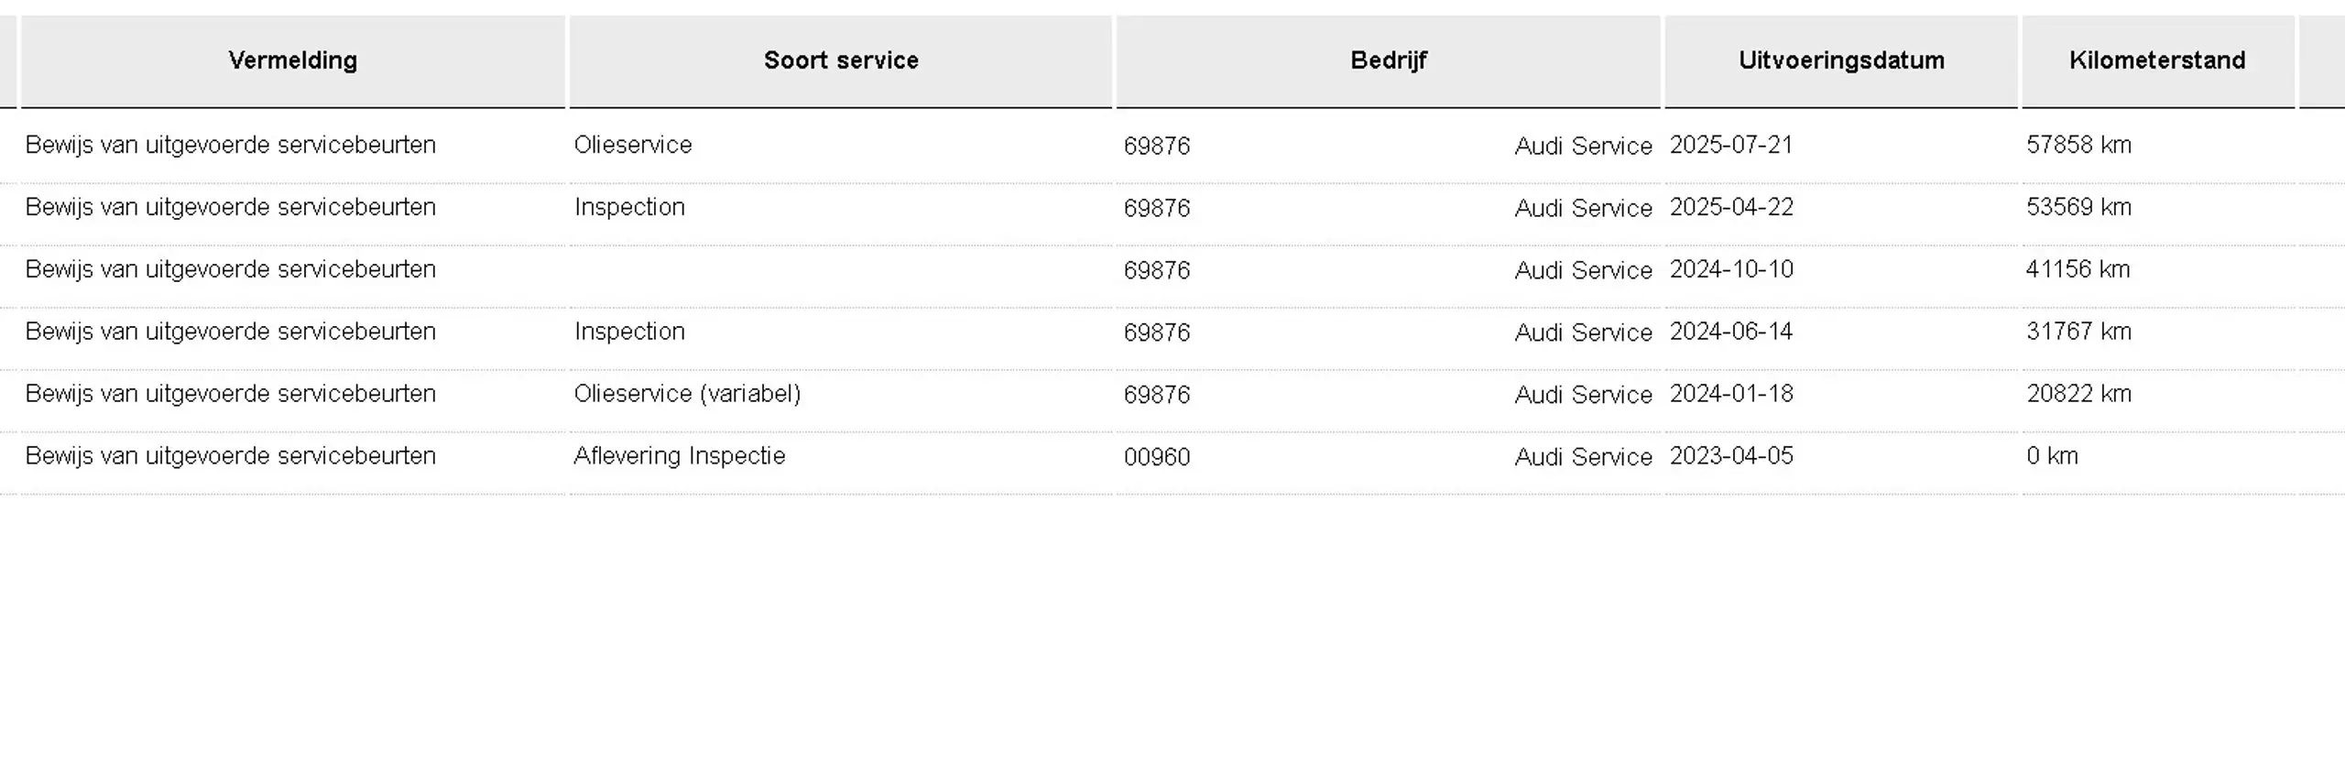
Task: Click the 57858 km mileage cell
Action: 2157,146
